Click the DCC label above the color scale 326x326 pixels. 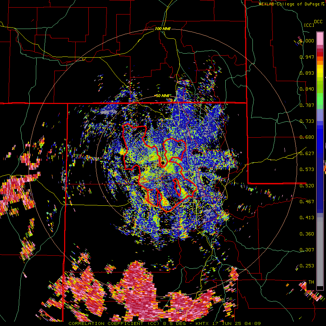(x=318, y=22)
